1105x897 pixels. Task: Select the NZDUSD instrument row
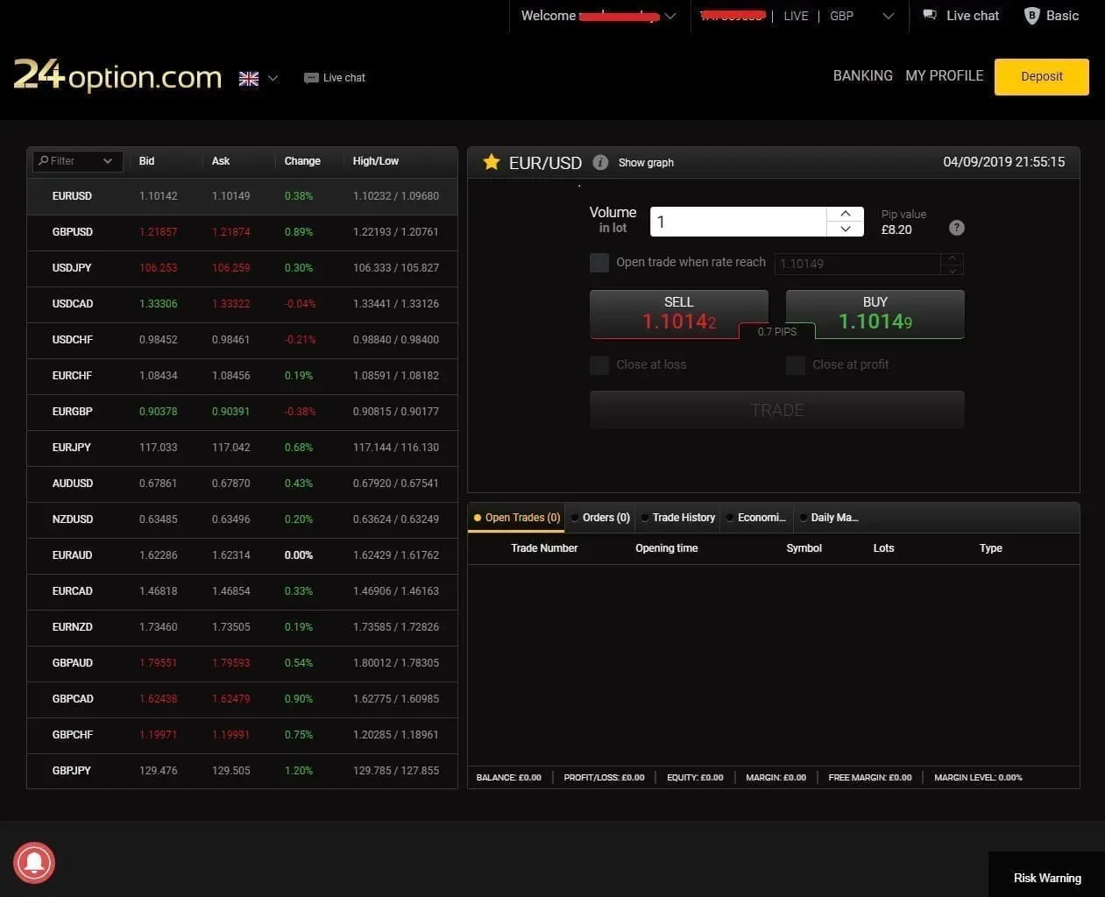pos(242,519)
